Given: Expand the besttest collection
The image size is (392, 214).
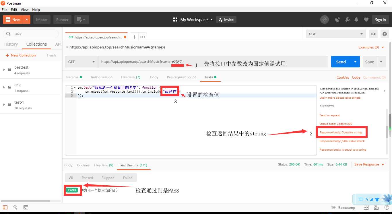Looking at the screenshot, I should (4, 69).
